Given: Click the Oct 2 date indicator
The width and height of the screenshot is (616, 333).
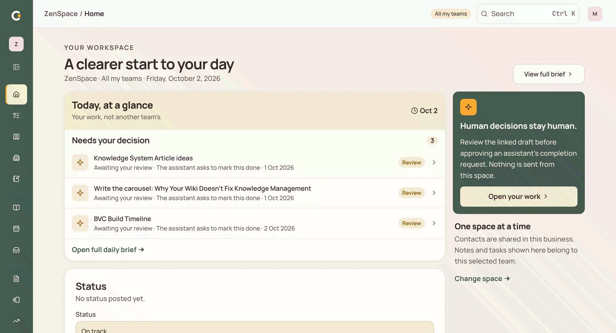Looking at the screenshot, I should pyautogui.click(x=424, y=111).
